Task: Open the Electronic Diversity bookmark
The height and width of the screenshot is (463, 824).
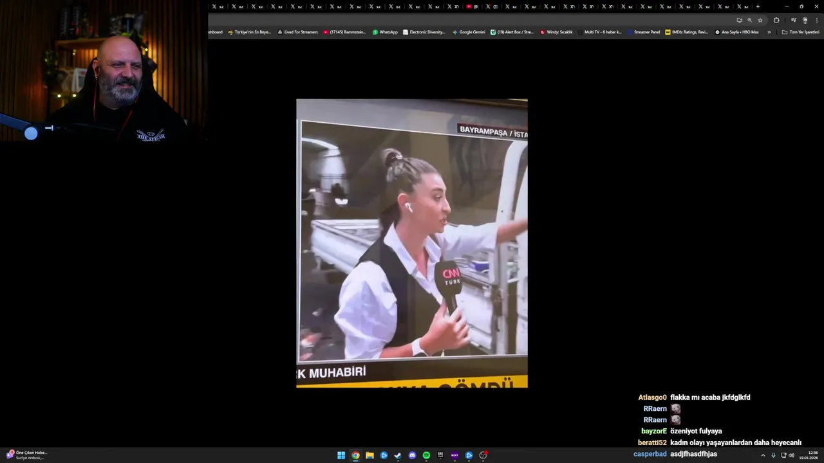Action: [x=424, y=32]
